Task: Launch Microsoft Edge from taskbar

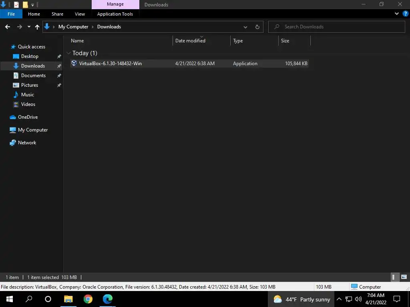Action: (x=107, y=299)
